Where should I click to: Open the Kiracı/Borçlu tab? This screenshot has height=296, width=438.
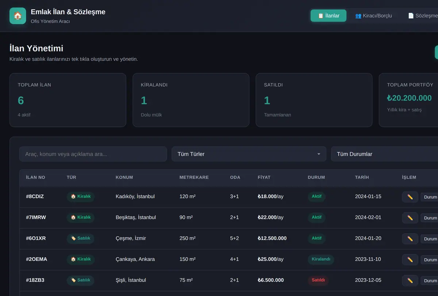[x=373, y=16]
